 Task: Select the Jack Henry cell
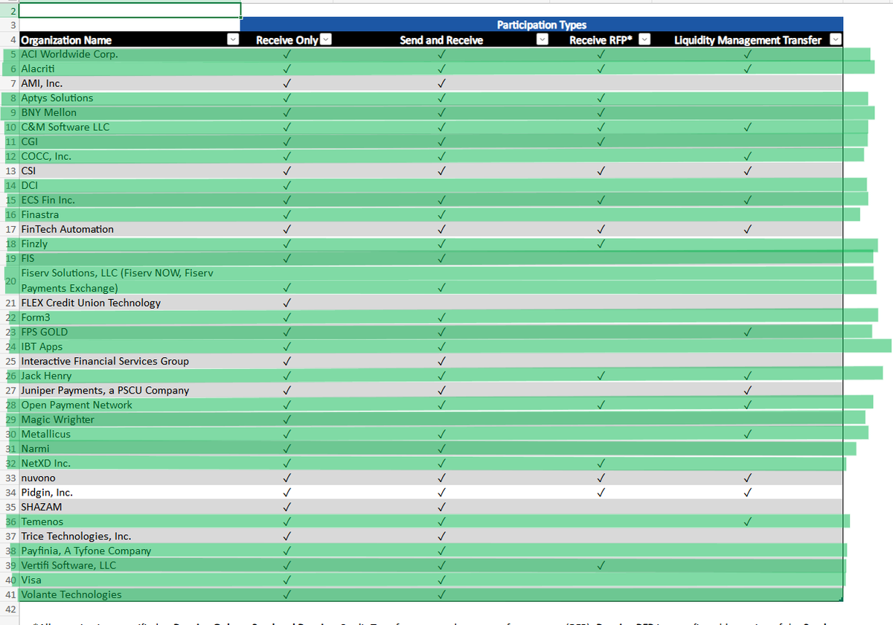[x=129, y=376]
